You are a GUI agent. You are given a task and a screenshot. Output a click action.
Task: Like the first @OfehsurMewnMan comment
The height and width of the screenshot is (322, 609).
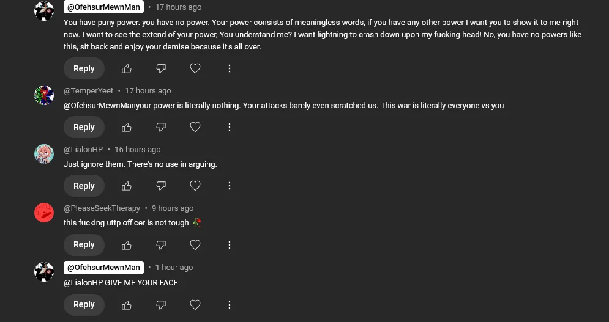tap(127, 68)
